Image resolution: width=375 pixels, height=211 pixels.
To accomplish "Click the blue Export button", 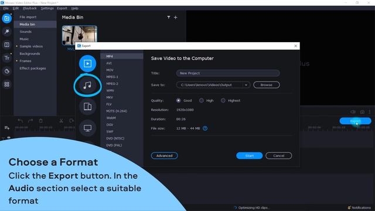I will tap(356, 121).
